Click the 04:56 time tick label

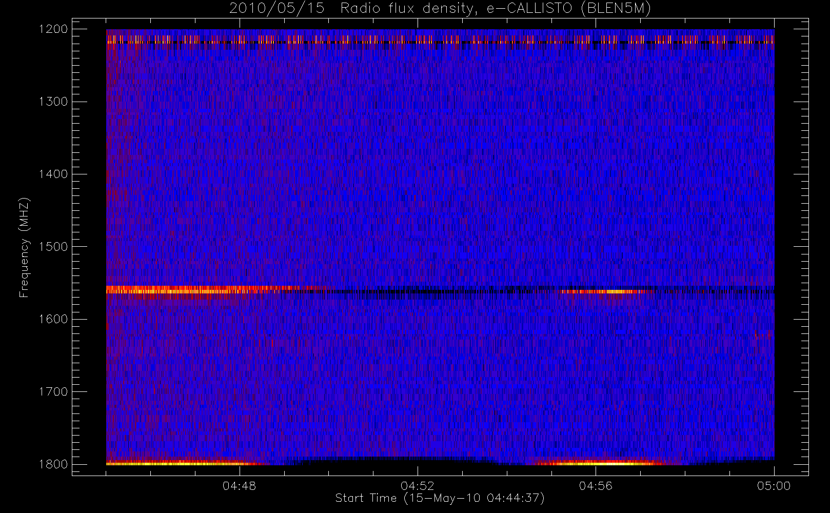pyautogui.click(x=596, y=486)
